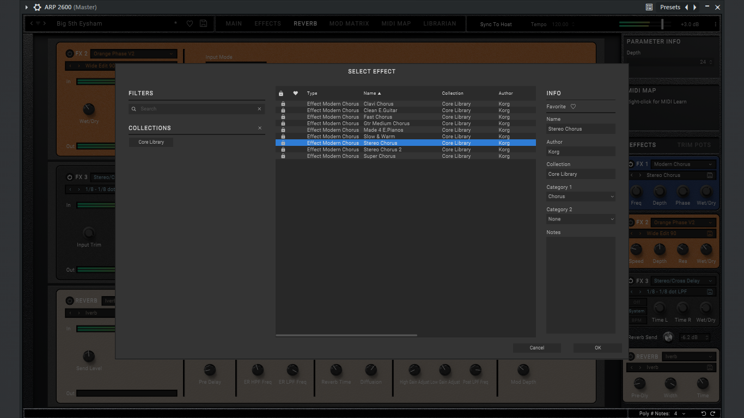Select the Stereo Chorus 2 row
744x418 pixels.
[x=406, y=150]
